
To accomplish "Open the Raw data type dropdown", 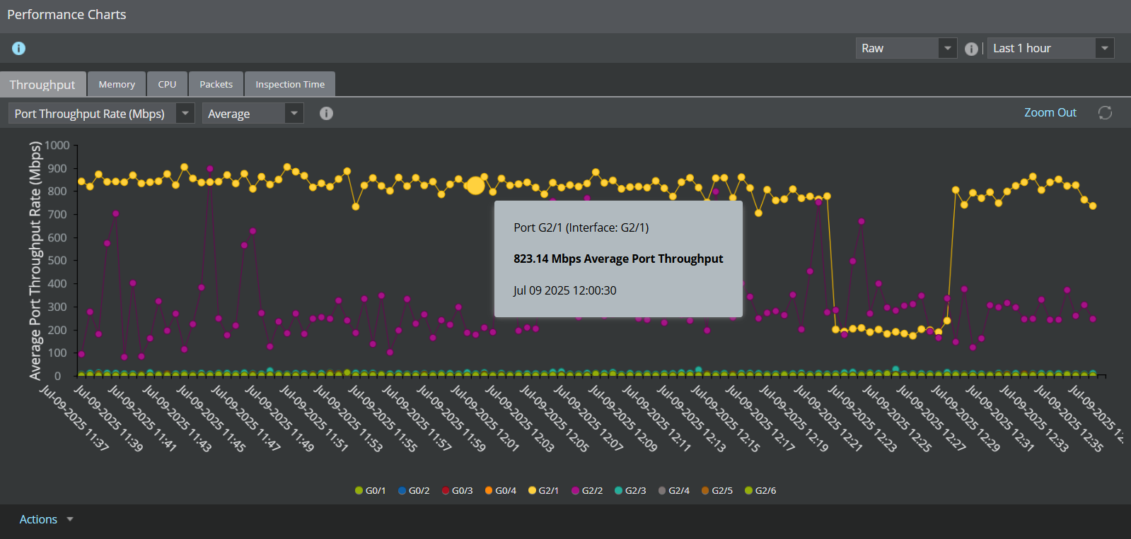I will coord(906,48).
